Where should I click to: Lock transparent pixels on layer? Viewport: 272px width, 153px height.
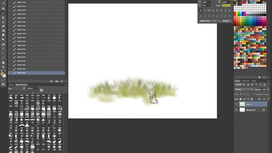(x=241, y=99)
